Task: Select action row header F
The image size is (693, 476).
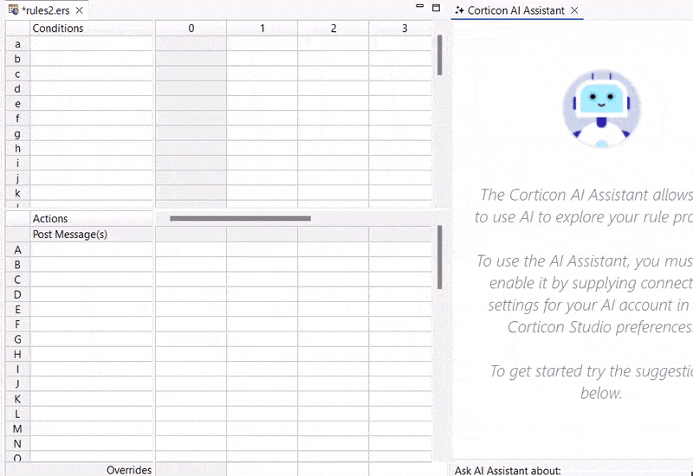Action: (x=17, y=324)
